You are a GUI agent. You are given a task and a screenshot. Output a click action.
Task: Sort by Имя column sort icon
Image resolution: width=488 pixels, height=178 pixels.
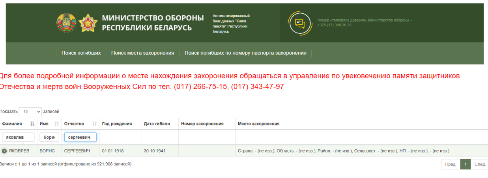[56, 124]
